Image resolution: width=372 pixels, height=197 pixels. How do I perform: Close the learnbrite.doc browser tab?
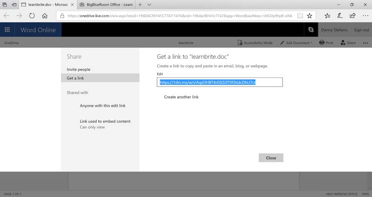[73, 5]
